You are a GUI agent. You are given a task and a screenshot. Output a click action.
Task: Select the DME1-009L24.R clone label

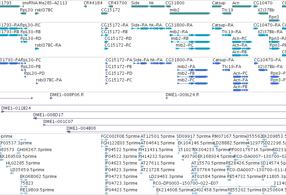[x=182, y=95]
